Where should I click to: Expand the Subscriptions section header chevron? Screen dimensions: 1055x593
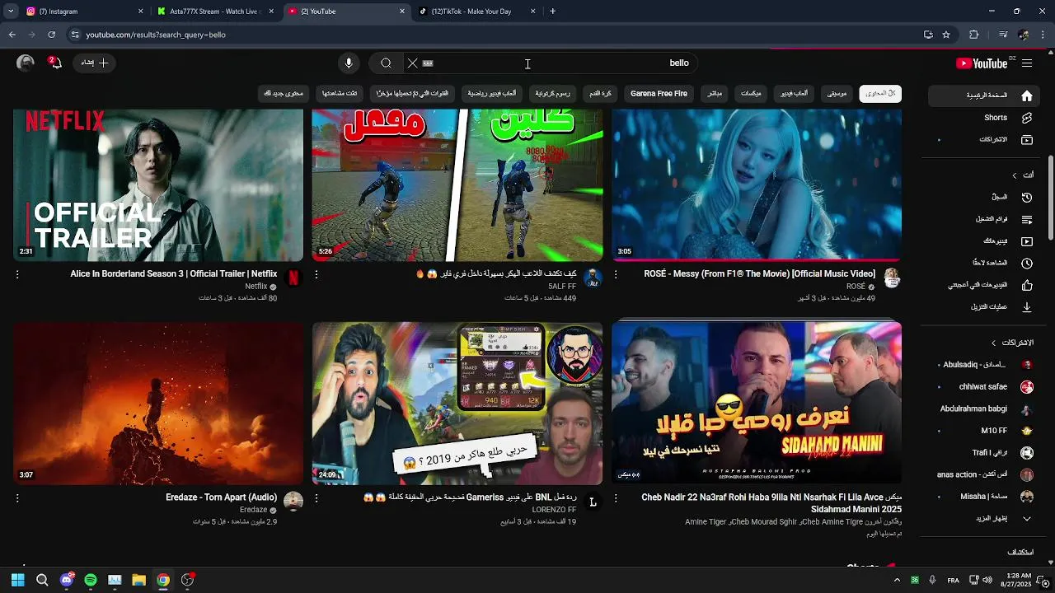pyautogui.click(x=994, y=343)
